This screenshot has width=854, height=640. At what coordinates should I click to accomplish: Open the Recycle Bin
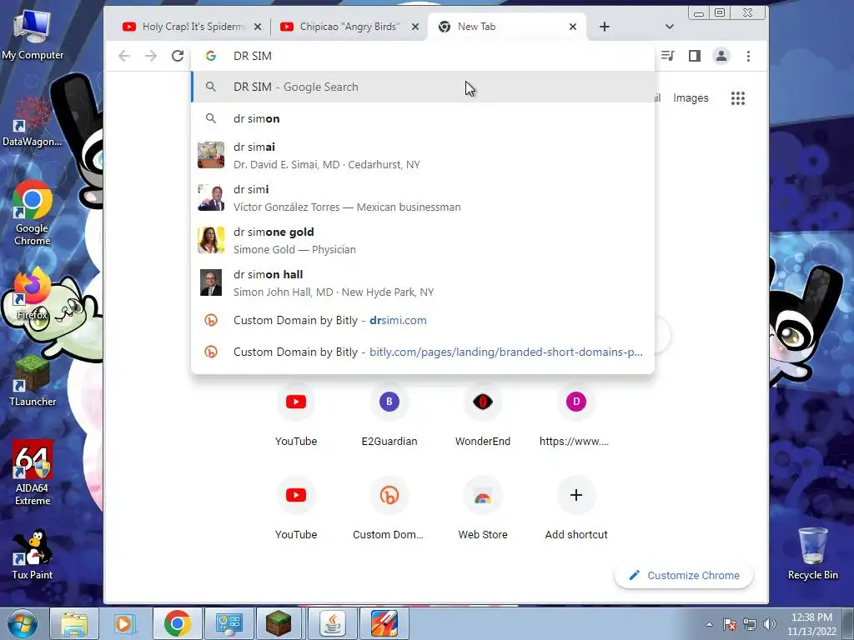pyautogui.click(x=812, y=553)
